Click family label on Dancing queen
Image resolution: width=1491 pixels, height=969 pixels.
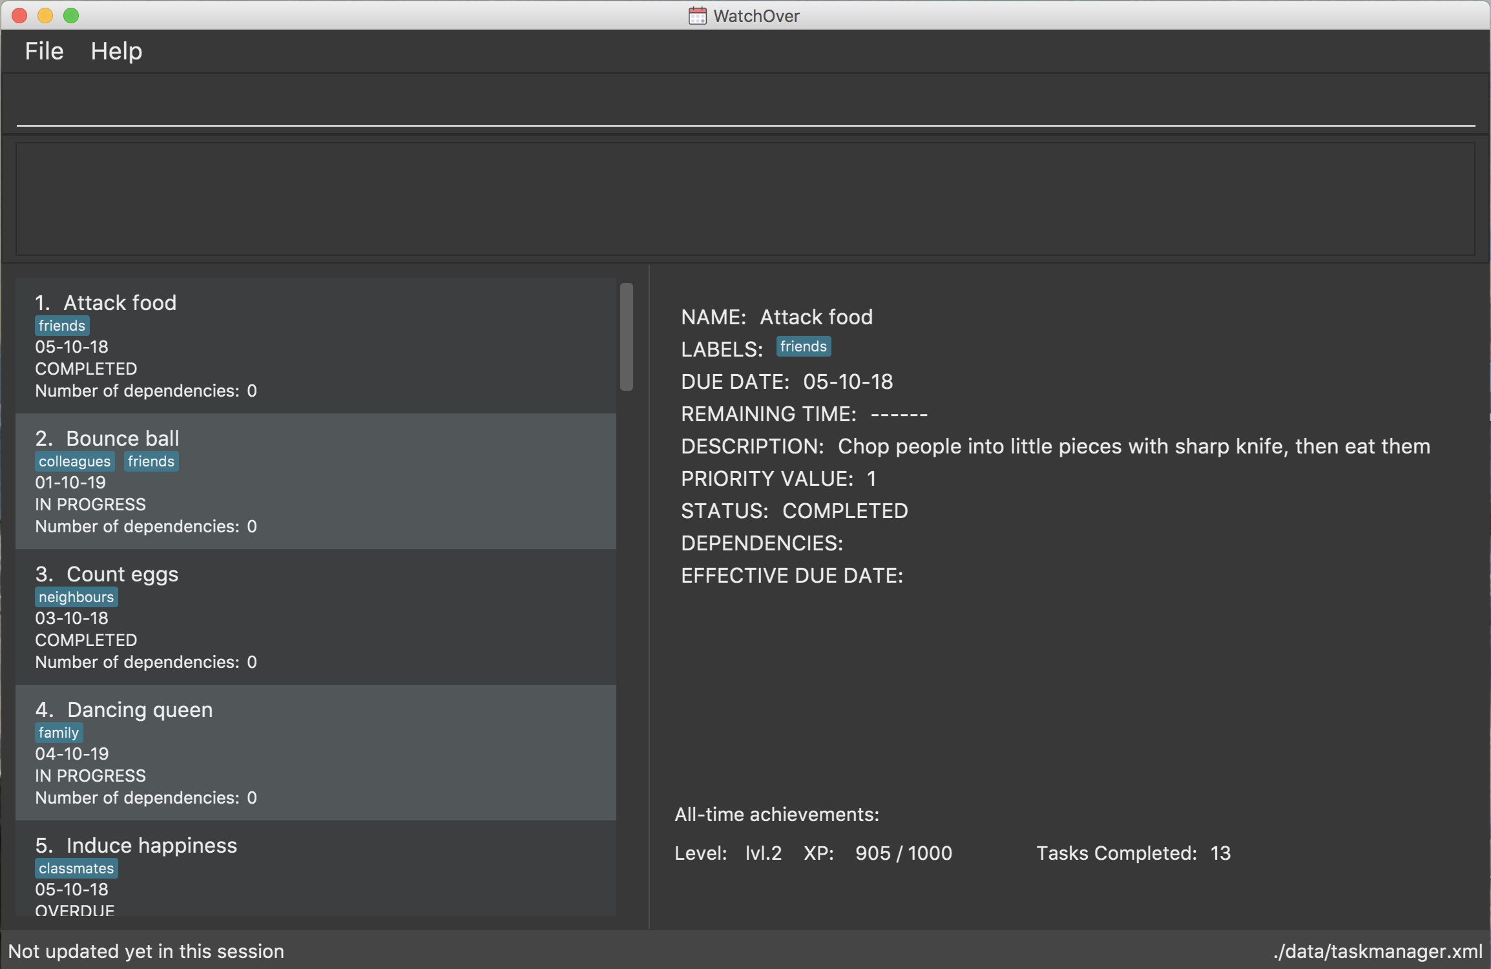(x=59, y=733)
